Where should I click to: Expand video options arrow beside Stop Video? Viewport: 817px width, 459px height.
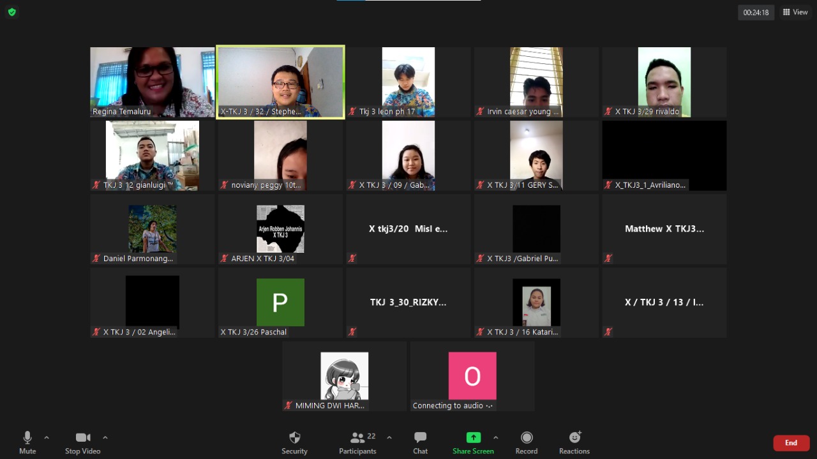(105, 437)
